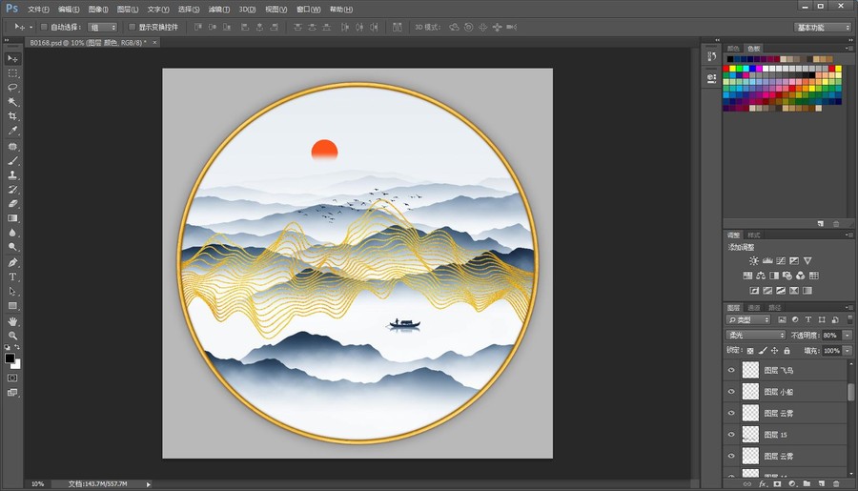Select the Horizontal Type tool
Image resolution: width=858 pixels, height=491 pixels.
[x=12, y=277]
